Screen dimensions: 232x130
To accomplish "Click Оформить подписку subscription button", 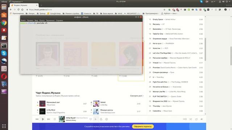I will (x=143, y=126).
